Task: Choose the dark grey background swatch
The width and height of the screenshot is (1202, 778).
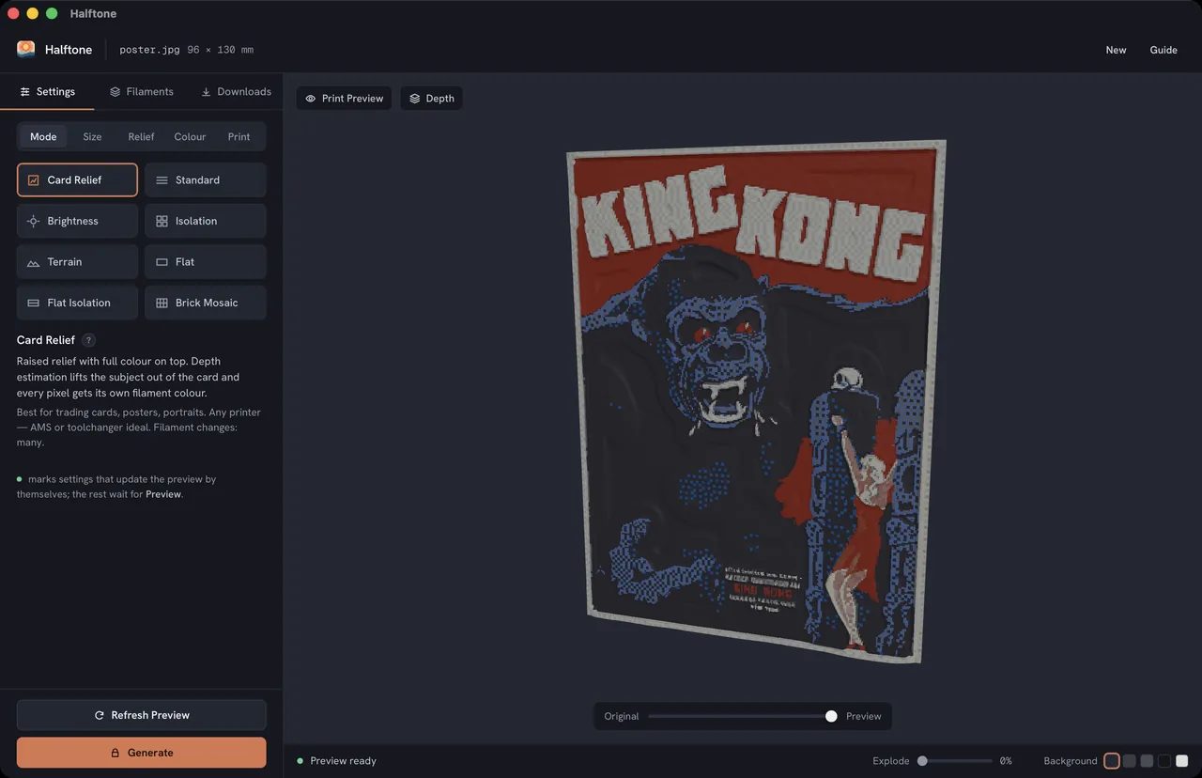Action: coord(1130,761)
